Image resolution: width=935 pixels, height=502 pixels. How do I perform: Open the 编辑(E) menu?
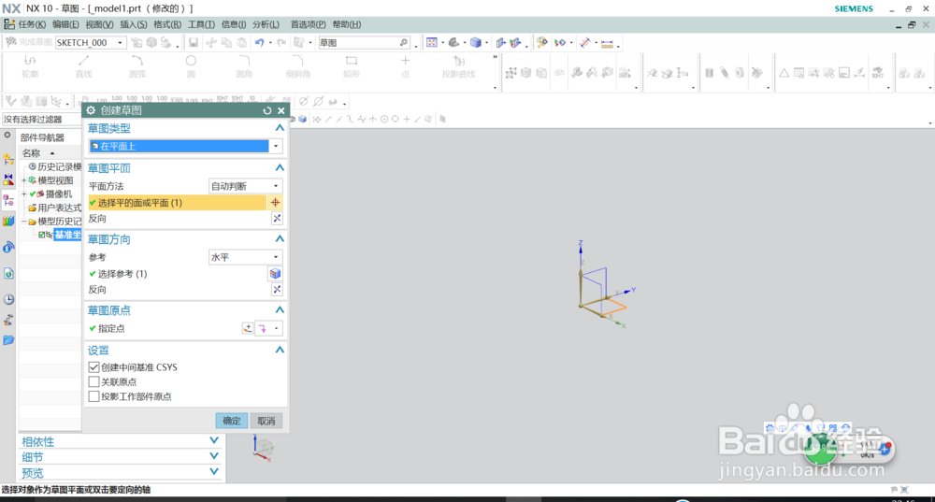tap(65, 24)
